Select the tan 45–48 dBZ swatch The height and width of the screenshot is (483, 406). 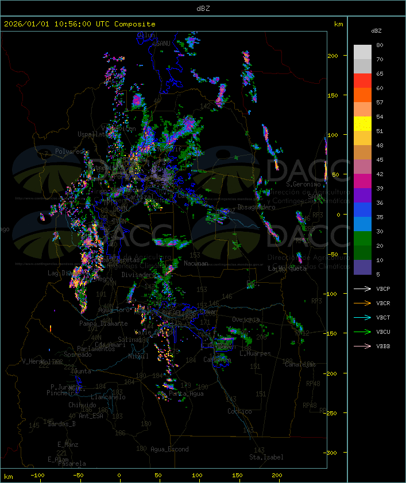[x=362, y=153]
